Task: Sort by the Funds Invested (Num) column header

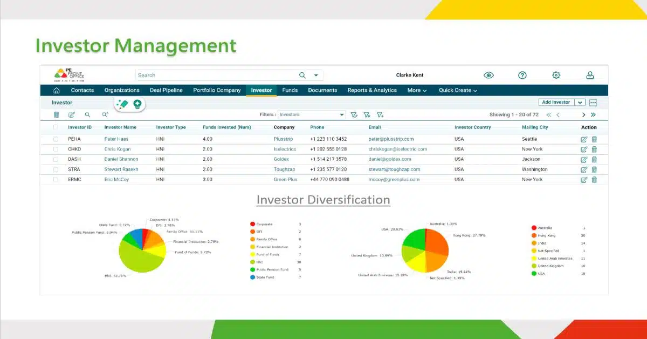Action: [227, 127]
